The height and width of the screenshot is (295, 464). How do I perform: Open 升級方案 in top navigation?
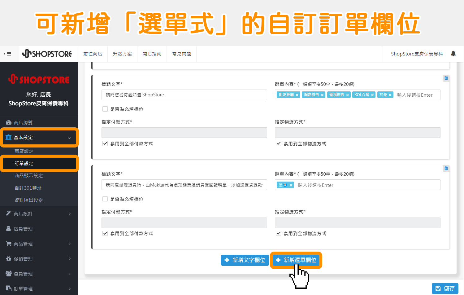122,54
